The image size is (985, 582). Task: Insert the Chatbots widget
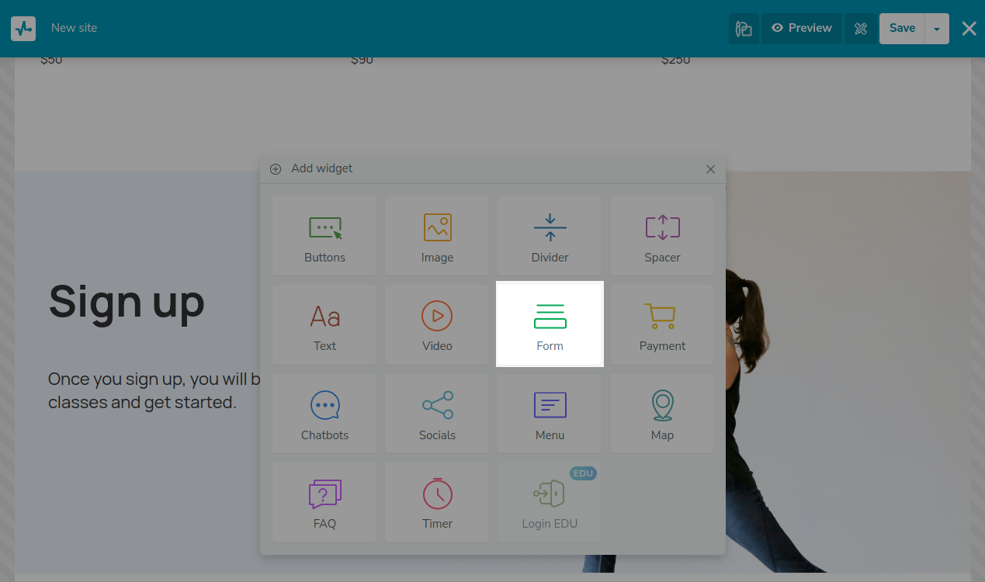pos(324,414)
